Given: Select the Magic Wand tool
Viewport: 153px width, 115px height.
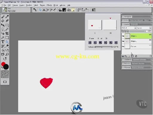Looking at the screenshot, I should point(7,29).
